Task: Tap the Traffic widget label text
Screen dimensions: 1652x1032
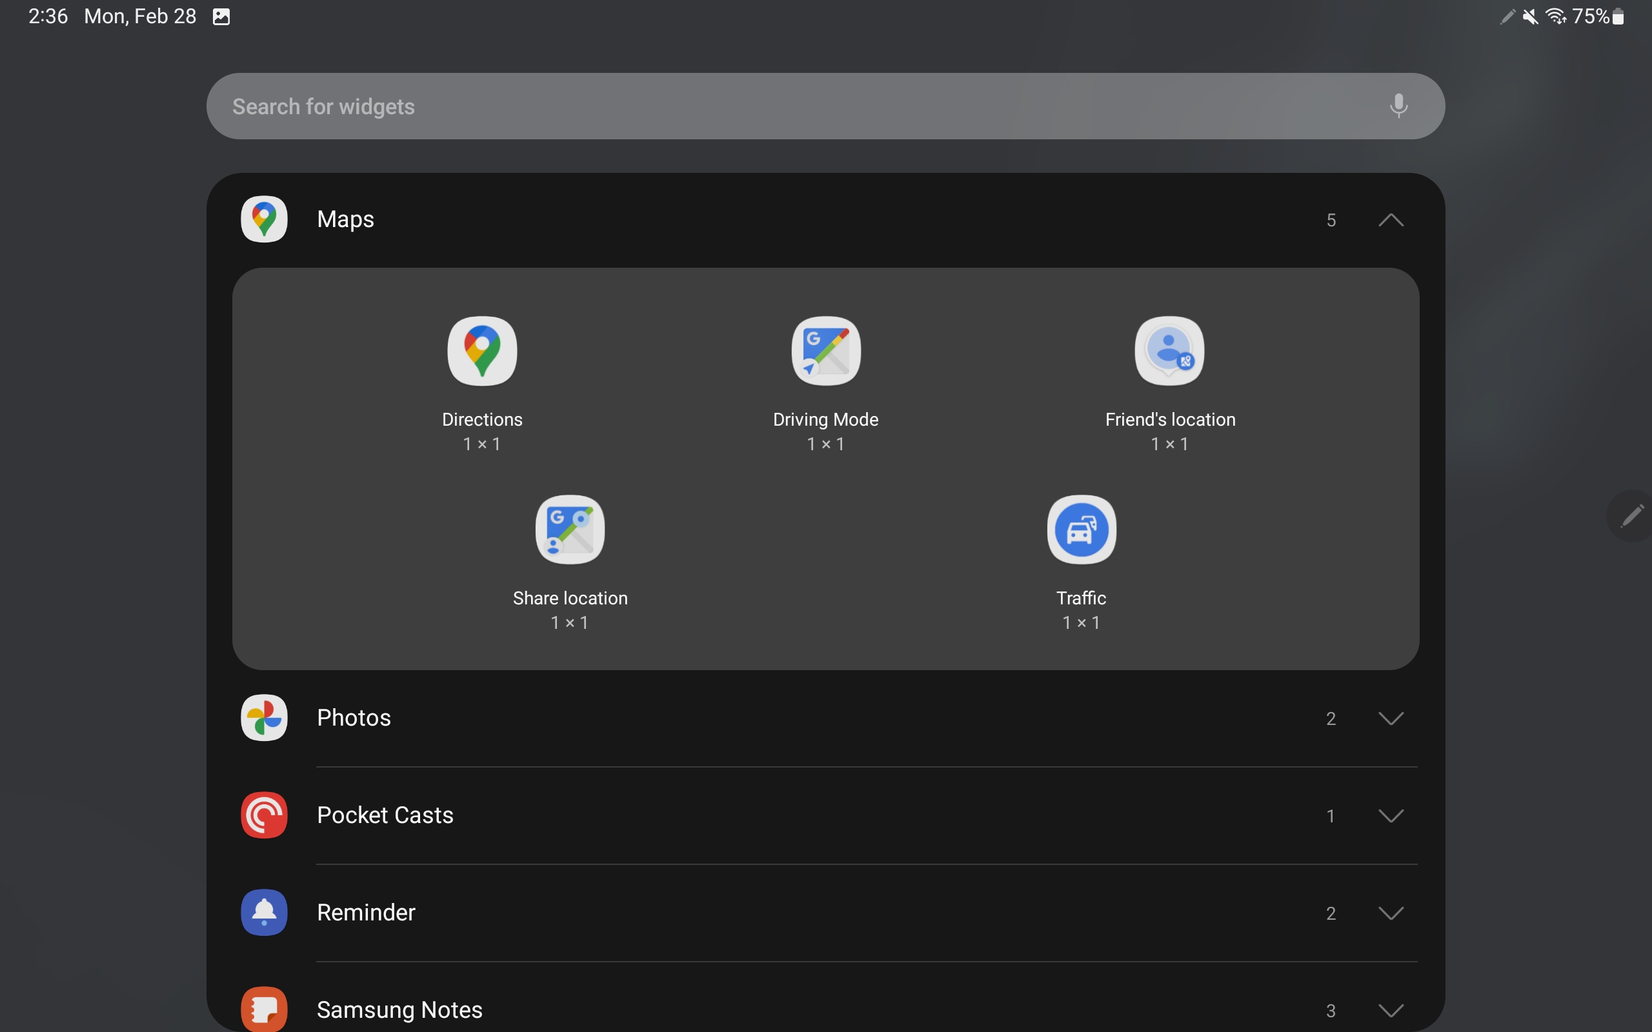Action: tap(1082, 598)
